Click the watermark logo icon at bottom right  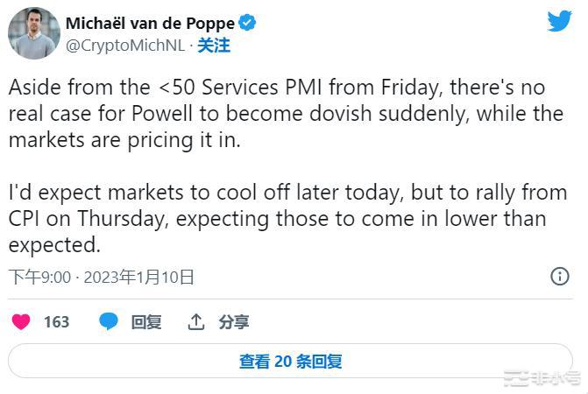515,379
